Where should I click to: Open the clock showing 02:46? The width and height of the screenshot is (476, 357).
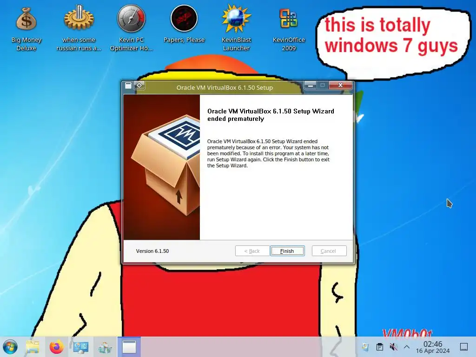coord(433,347)
